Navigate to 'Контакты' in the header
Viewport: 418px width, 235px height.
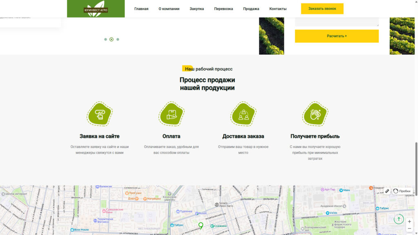[278, 9]
